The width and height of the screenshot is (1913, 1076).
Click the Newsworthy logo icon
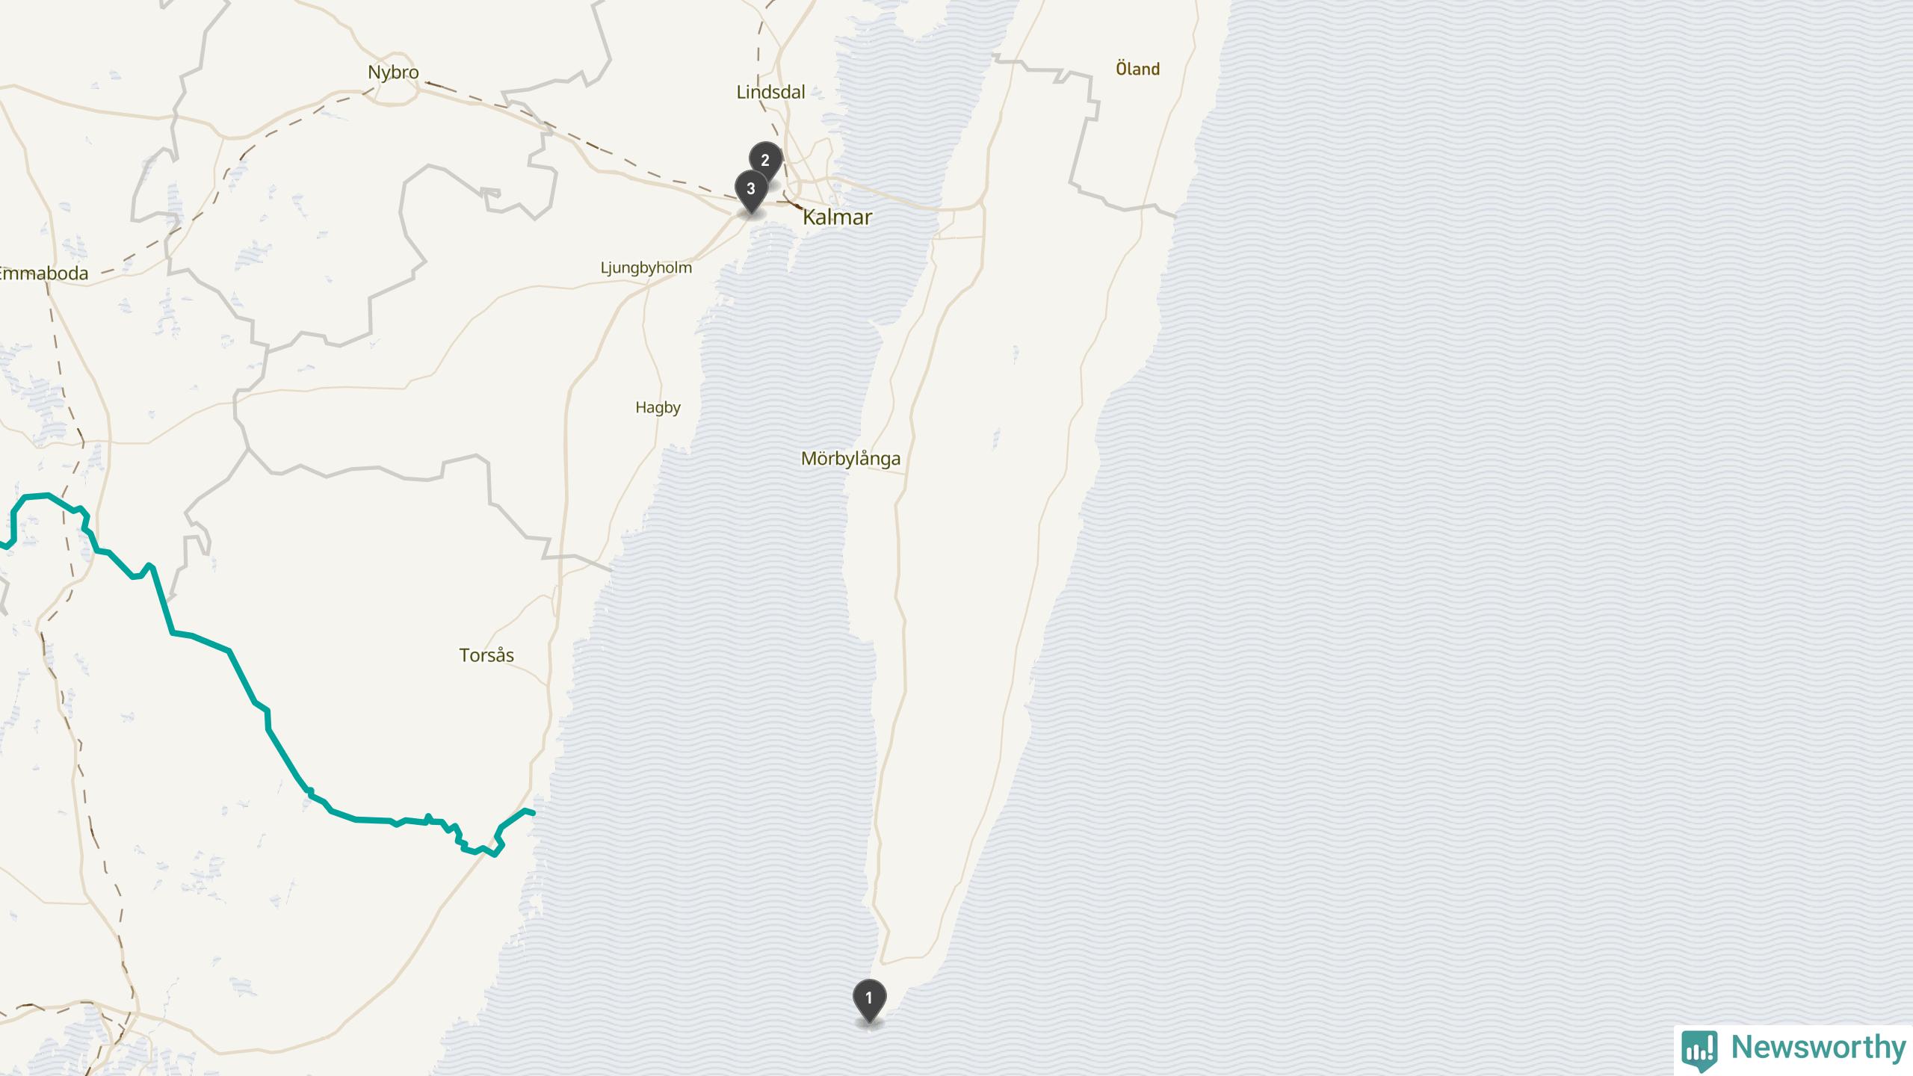click(x=1699, y=1049)
